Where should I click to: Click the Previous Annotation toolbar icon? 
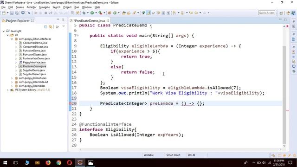(182, 13)
